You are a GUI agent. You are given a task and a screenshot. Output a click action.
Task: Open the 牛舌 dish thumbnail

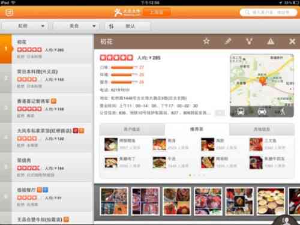click(x=160, y=162)
